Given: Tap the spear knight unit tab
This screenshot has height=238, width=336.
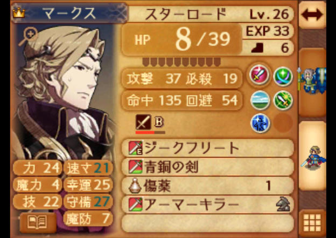Looking at the screenshot, I should pyautogui.click(x=312, y=82).
